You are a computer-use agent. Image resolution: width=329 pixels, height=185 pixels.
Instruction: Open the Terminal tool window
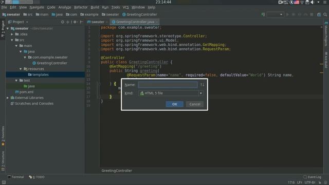[16, 177]
